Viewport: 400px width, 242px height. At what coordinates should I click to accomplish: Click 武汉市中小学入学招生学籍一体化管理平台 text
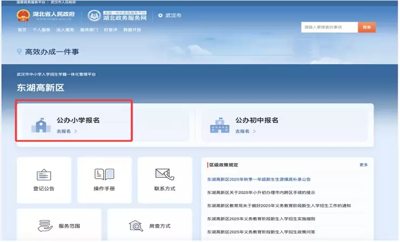pos(56,75)
